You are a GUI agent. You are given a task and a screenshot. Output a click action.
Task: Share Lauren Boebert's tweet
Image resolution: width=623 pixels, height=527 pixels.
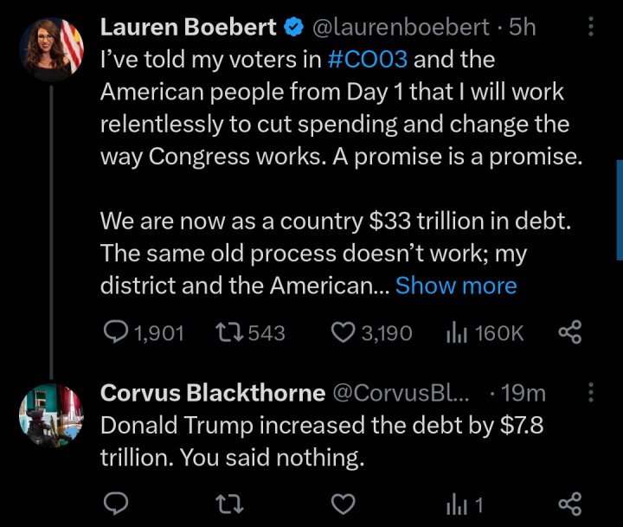pos(569,332)
